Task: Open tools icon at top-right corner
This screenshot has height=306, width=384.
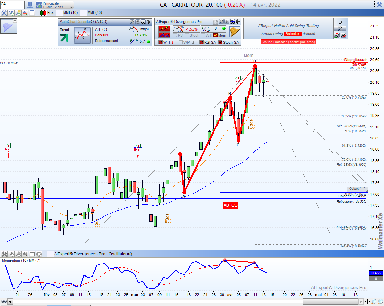Action: (379, 5)
